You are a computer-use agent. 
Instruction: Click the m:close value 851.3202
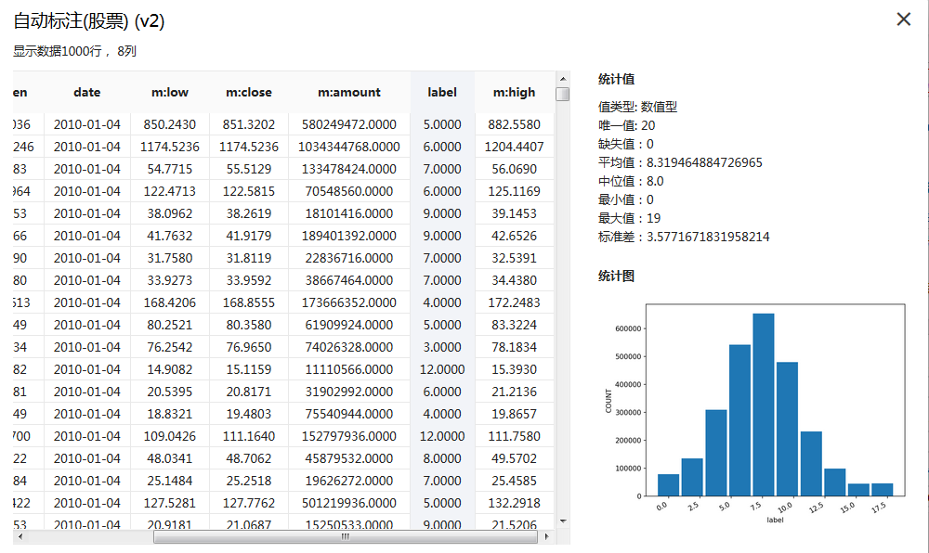click(x=249, y=124)
